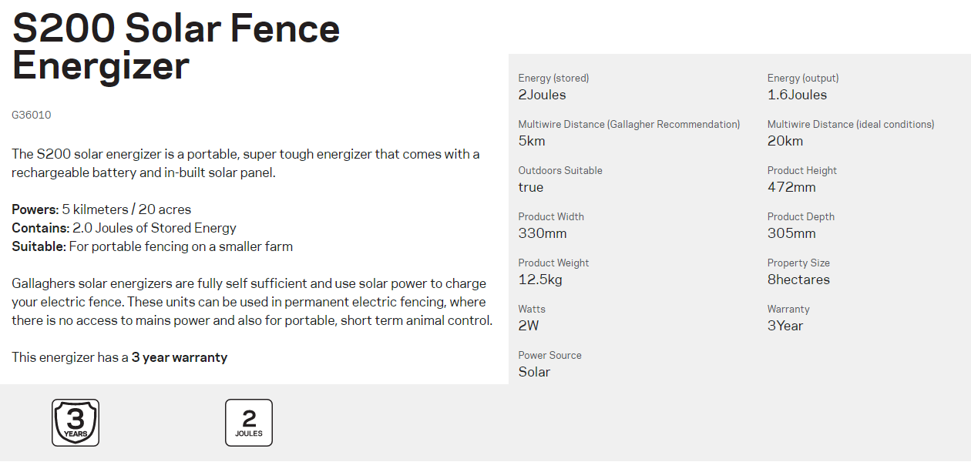The width and height of the screenshot is (971, 462).
Task: Click the product code G36010
Action: (32, 115)
